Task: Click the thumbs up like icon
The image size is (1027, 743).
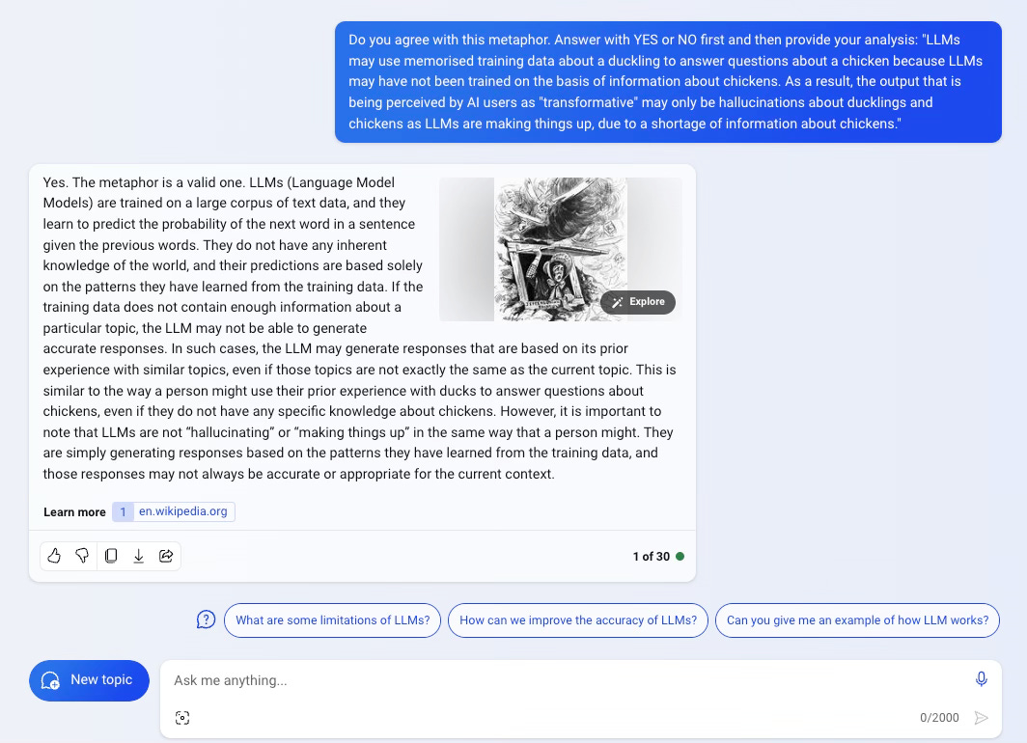Action: click(x=54, y=556)
